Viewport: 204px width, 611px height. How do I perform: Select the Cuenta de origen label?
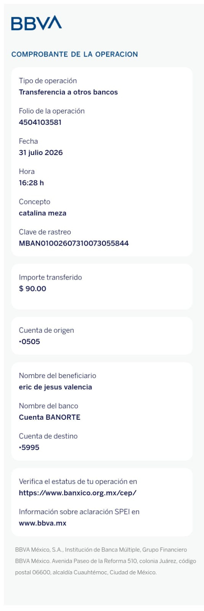(46, 330)
